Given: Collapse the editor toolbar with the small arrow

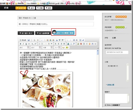Looking at the screenshot, I should coord(98,48).
